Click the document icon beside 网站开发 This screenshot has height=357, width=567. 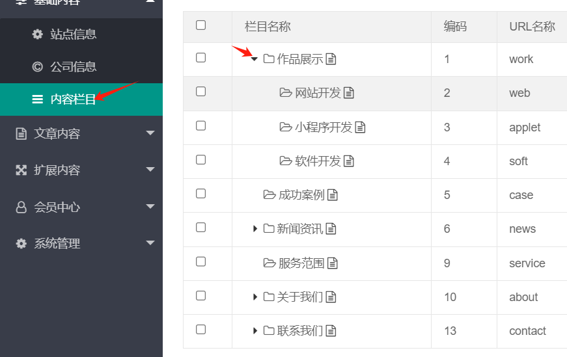coord(348,93)
